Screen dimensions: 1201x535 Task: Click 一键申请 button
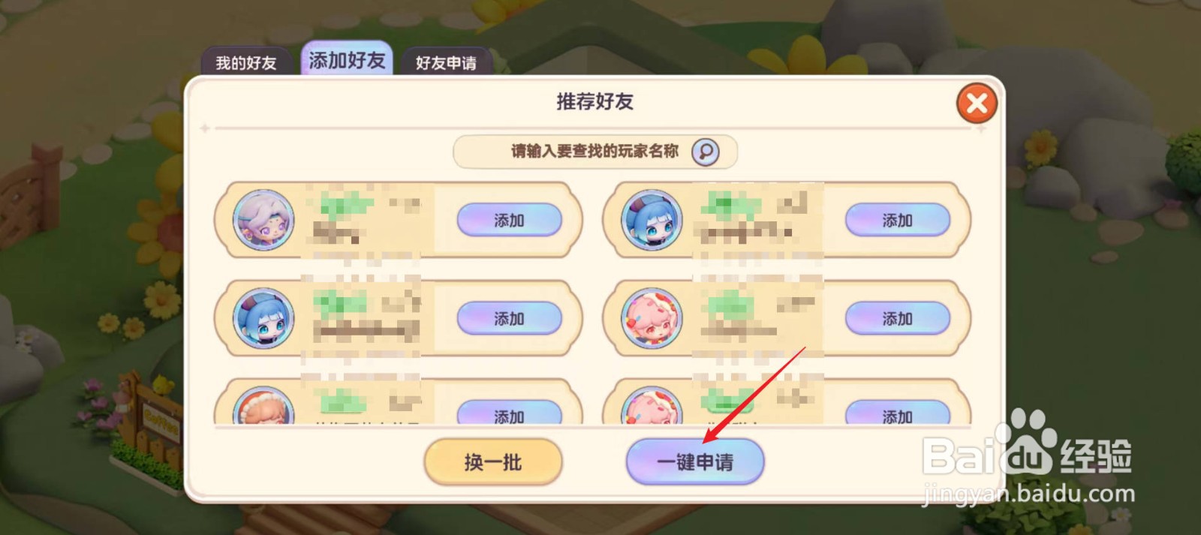pos(695,461)
